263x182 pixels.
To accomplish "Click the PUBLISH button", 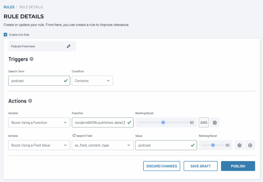I will pos(238,166).
